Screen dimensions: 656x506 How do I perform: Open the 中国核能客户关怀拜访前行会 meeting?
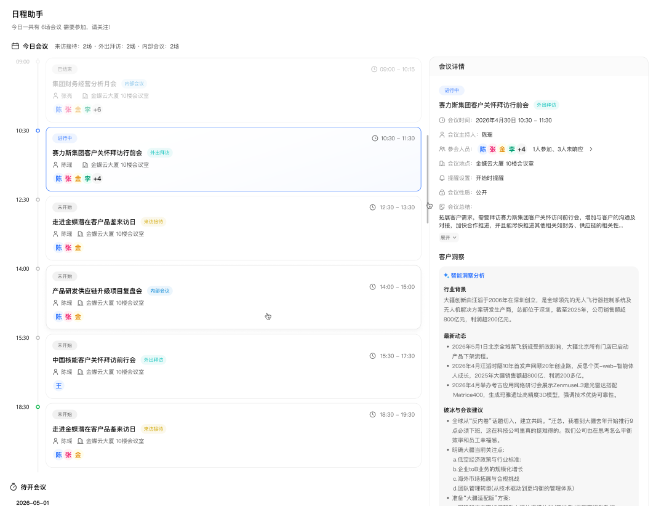233,366
